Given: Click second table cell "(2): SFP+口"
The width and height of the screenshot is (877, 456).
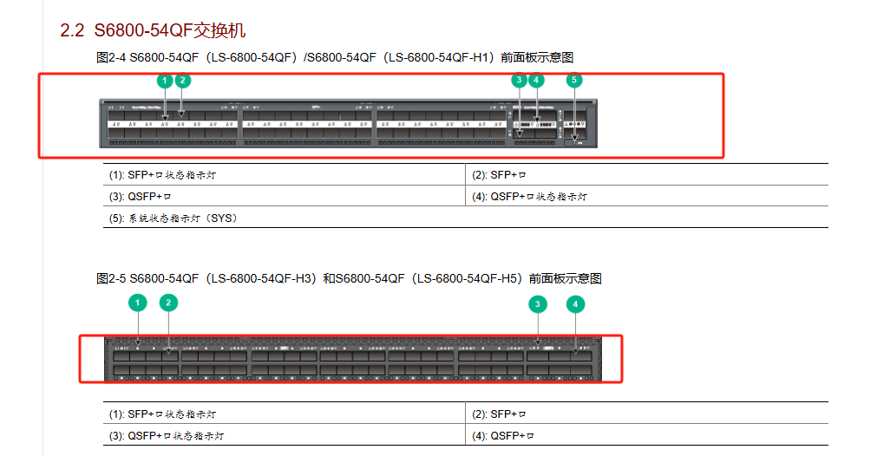Looking at the screenshot, I should tap(646, 414).
